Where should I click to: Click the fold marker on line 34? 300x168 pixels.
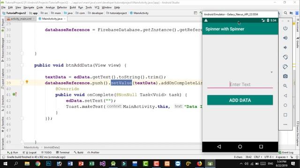tap(22, 53)
